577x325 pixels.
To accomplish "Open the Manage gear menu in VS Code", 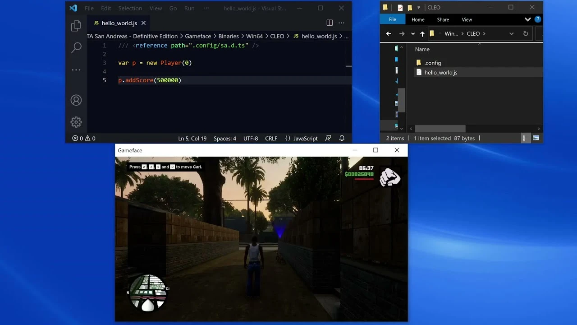I will point(76,122).
